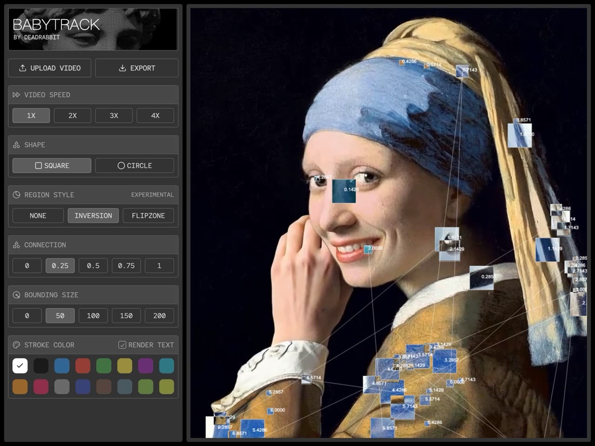Screen dimensions: 595x446
Task: Pick the red stroke color swatch
Action: pyautogui.click(x=83, y=366)
